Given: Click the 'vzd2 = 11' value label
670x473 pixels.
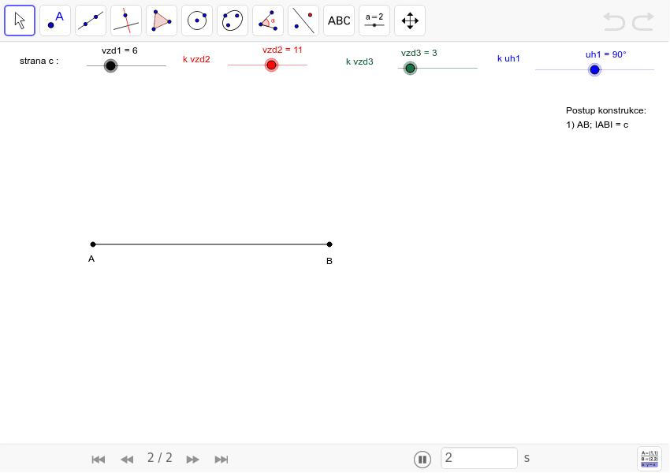Looking at the screenshot, I should pos(282,50).
